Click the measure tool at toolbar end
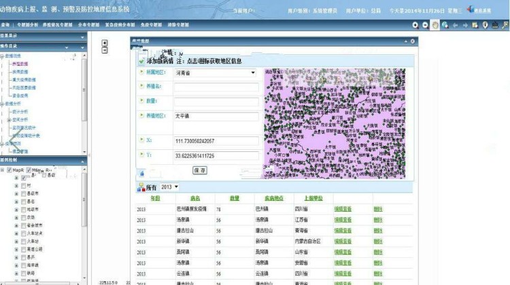The height and width of the screenshot is (285, 510). pyautogui.click(x=505, y=25)
